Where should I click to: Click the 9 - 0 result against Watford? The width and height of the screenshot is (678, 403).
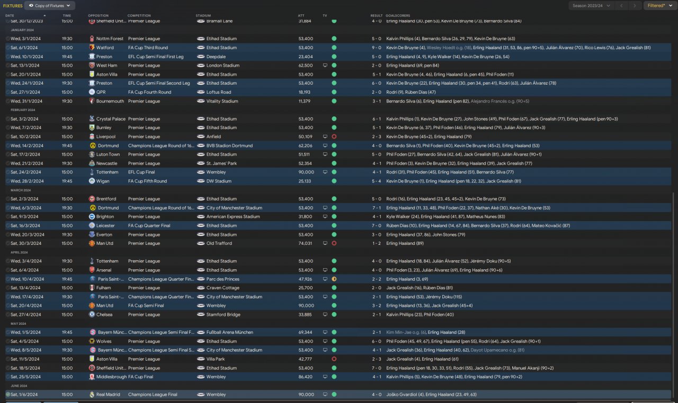pos(376,48)
